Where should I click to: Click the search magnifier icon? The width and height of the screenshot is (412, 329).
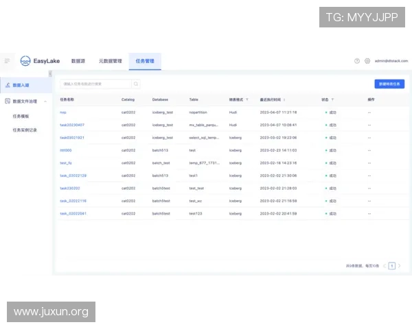pyautogui.click(x=136, y=84)
